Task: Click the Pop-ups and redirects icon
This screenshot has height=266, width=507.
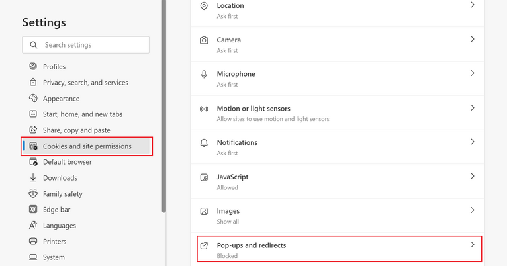Action: pyautogui.click(x=204, y=246)
